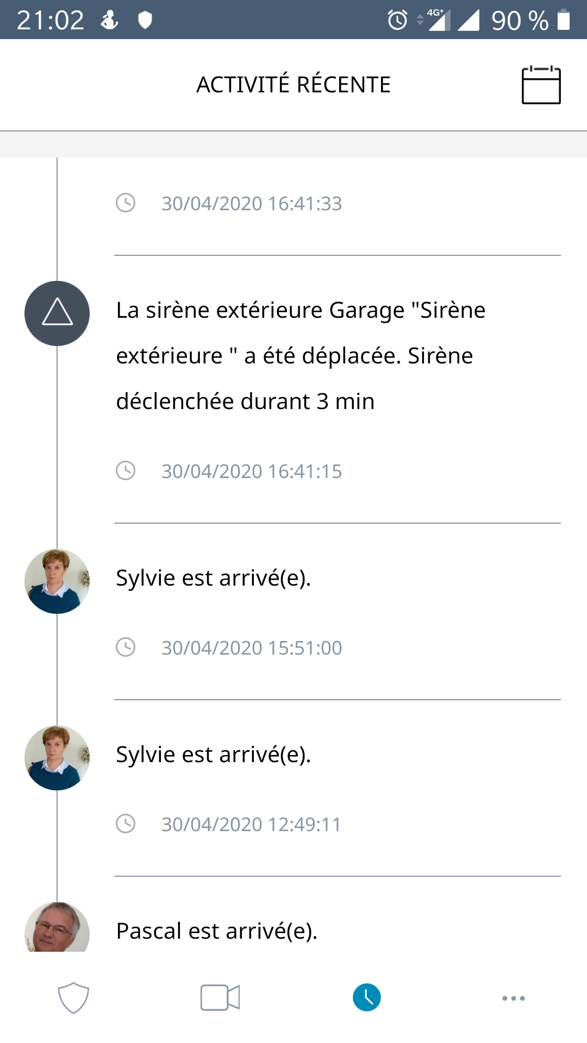This screenshot has height=1043, width=587.
Task: Select the recent activity clock tab
Action: (x=367, y=998)
